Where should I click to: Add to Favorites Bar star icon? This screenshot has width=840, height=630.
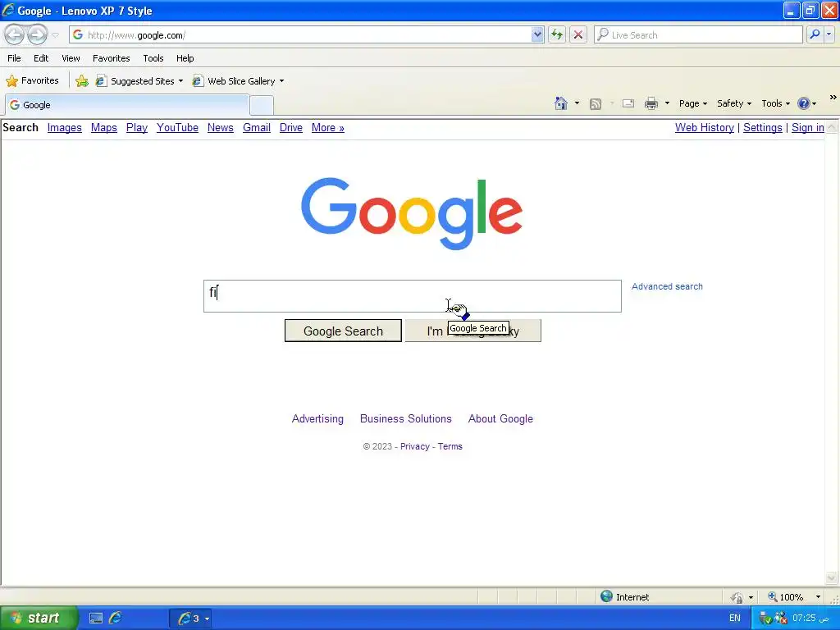click(82, 81)
